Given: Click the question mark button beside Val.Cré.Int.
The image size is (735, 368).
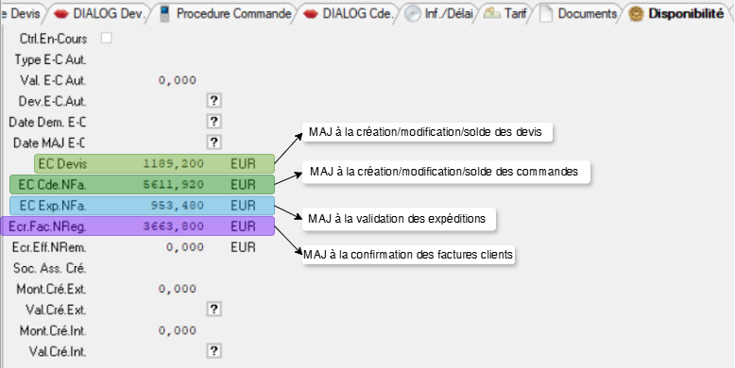Looking at the screenshot, I should click(214, 351).
